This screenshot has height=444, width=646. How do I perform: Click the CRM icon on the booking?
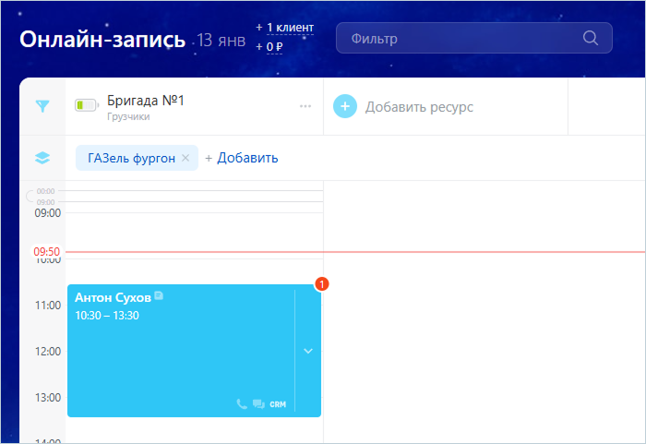click(x=278, y=404)
